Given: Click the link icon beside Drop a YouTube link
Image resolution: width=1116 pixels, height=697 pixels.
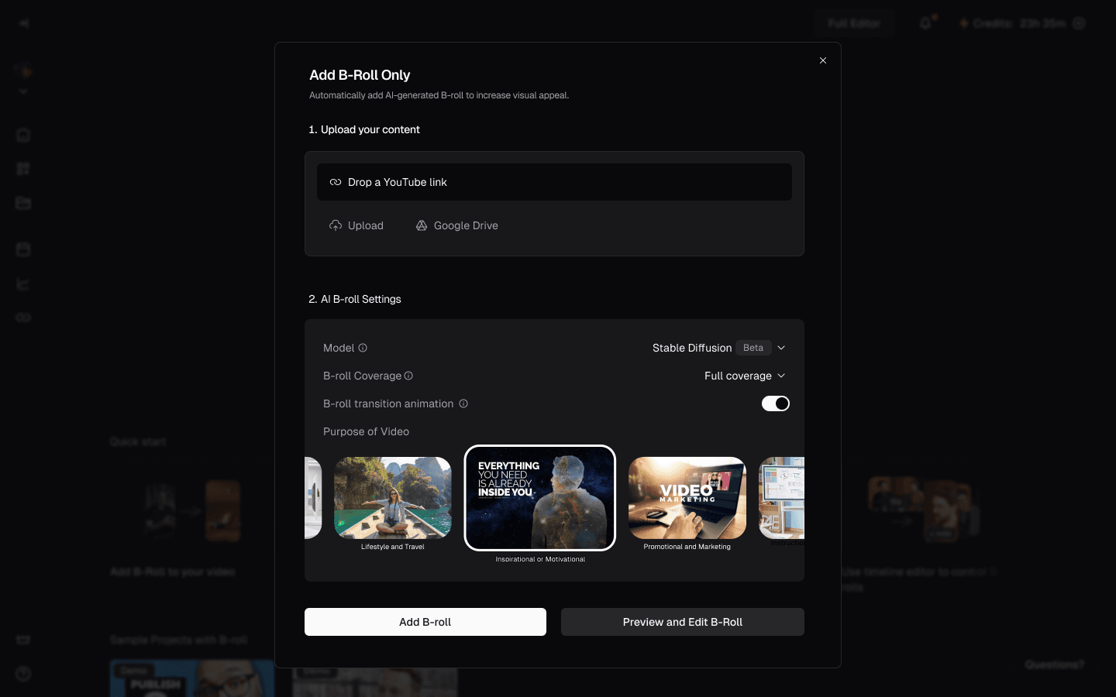Looking at the screenshot, I should [336, 182].
